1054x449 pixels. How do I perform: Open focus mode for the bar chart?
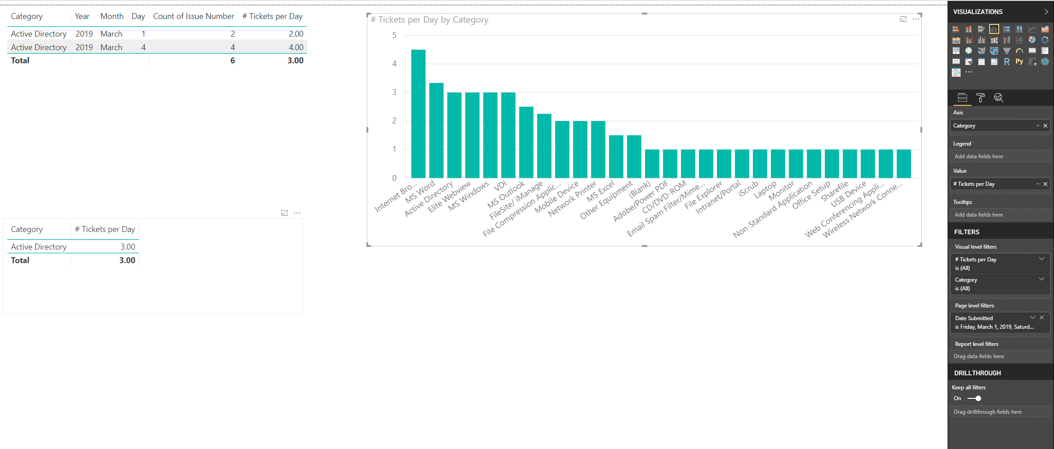tap(903, 19)
